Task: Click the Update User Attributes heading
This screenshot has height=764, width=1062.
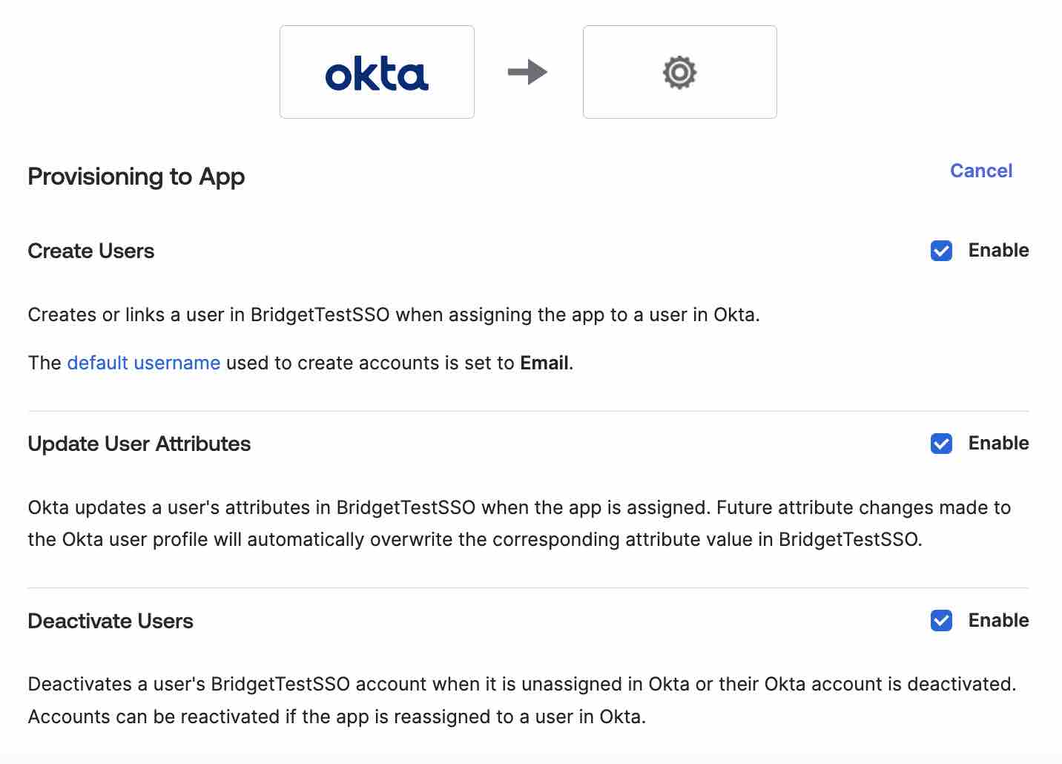Action: (x=139, y=444)
